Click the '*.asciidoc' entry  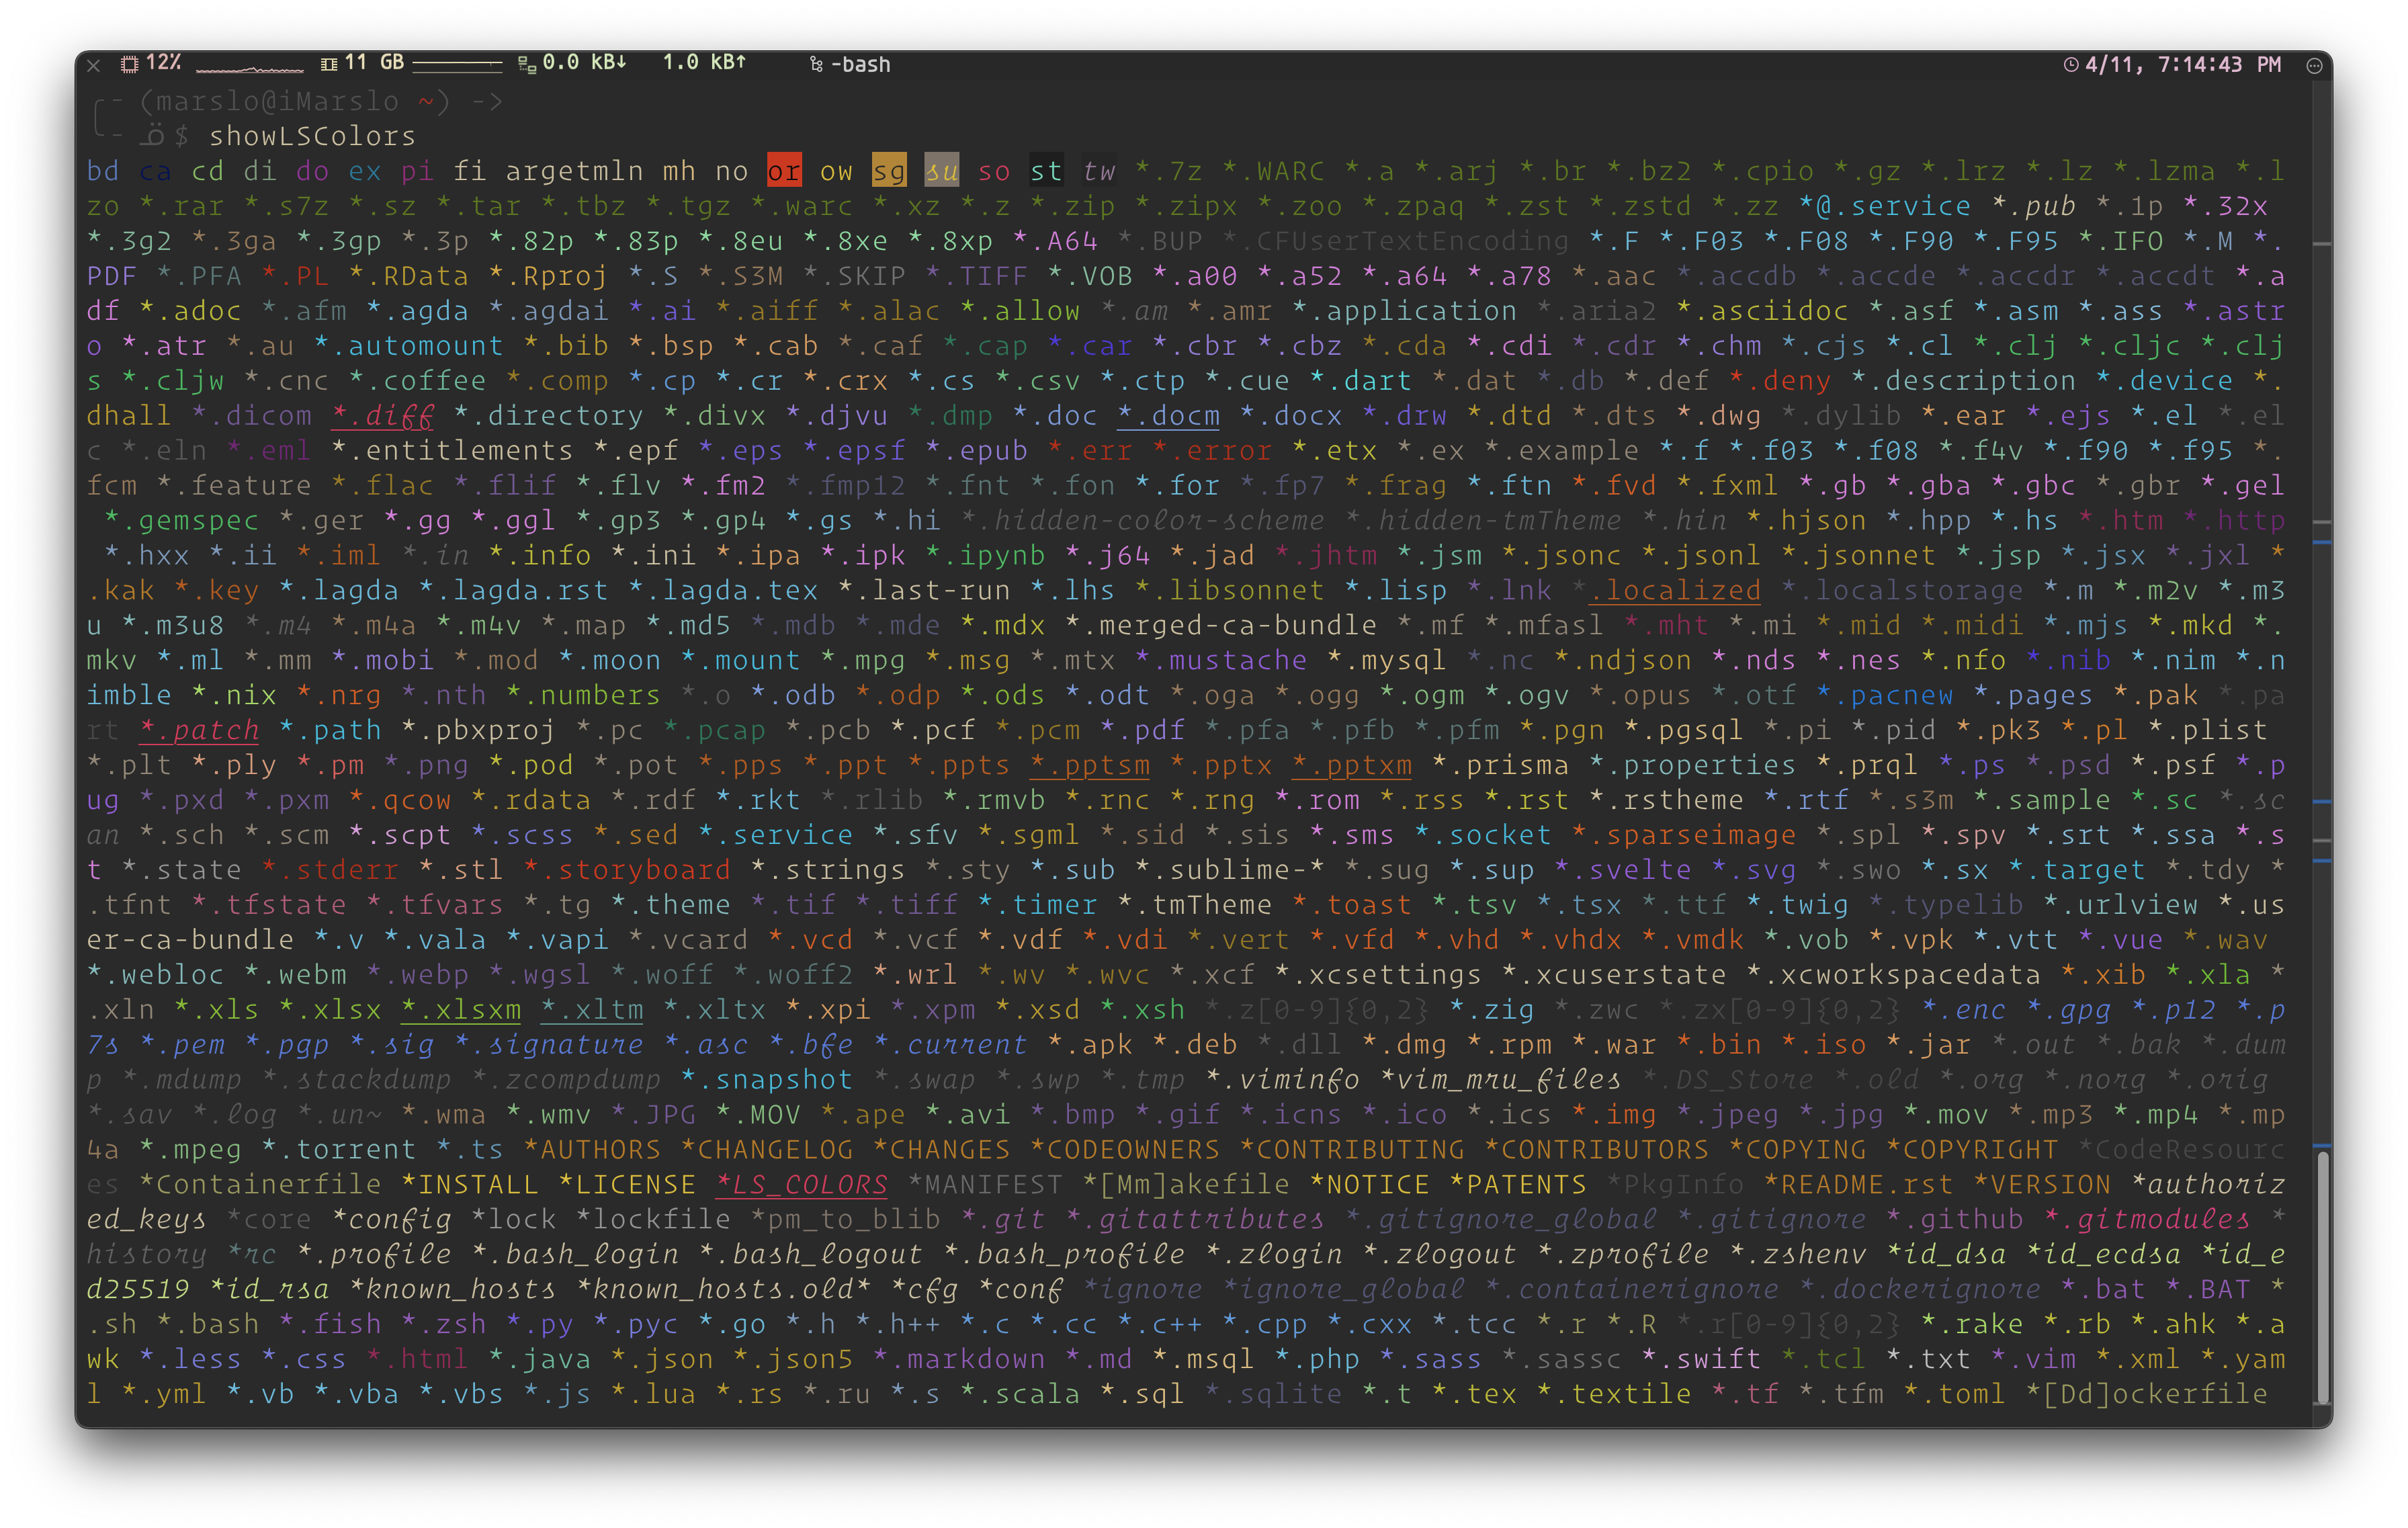[x=1763, y=311]
